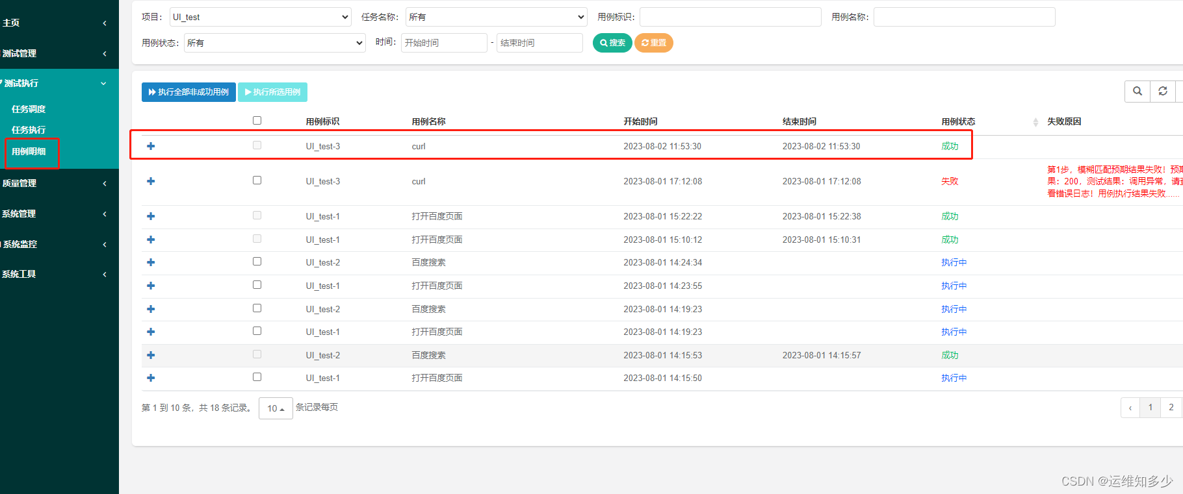Open the 项目 dropdown showing UI_test
Image resolution: width=1183 pixels, height=494 pixels.
pos(260,17)
